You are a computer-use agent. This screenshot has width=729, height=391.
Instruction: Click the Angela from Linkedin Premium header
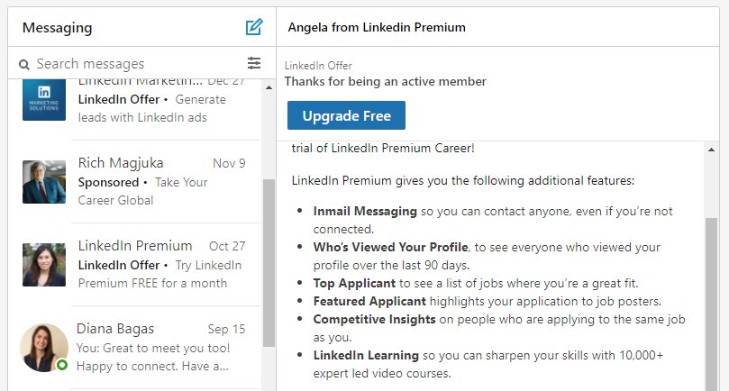point(377,27)
